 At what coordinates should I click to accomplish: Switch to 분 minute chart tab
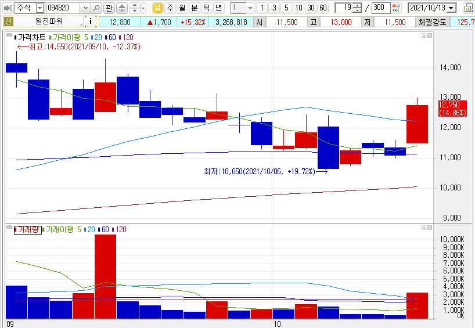click(194, 8)
